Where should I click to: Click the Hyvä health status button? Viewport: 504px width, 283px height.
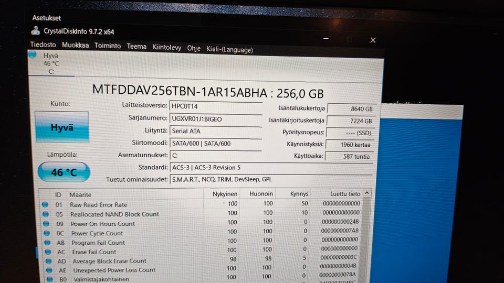tap(62, 127)
